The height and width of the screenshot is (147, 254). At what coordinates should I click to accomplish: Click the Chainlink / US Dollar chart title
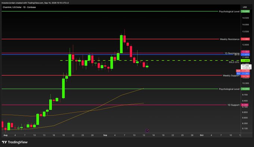click(x=19, y=7)
